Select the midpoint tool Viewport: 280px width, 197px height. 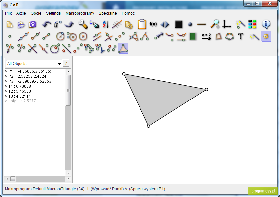(120, 36)
